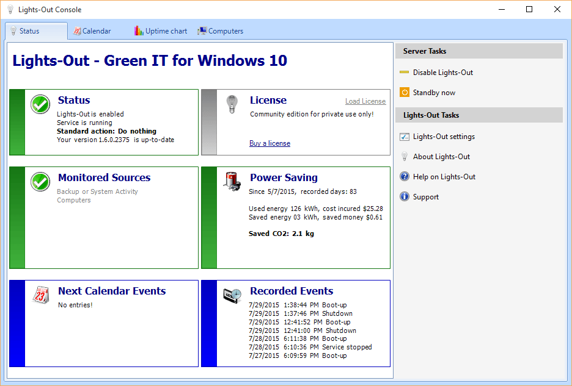Click the Uptime chart bar-graph icon
Viewport: 572px width, 386px height.
coord(139,31)
